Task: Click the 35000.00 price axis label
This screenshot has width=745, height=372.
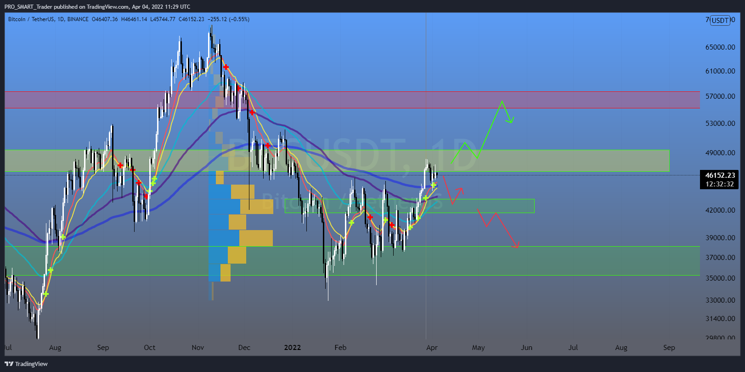Action: tap(720, 278)
